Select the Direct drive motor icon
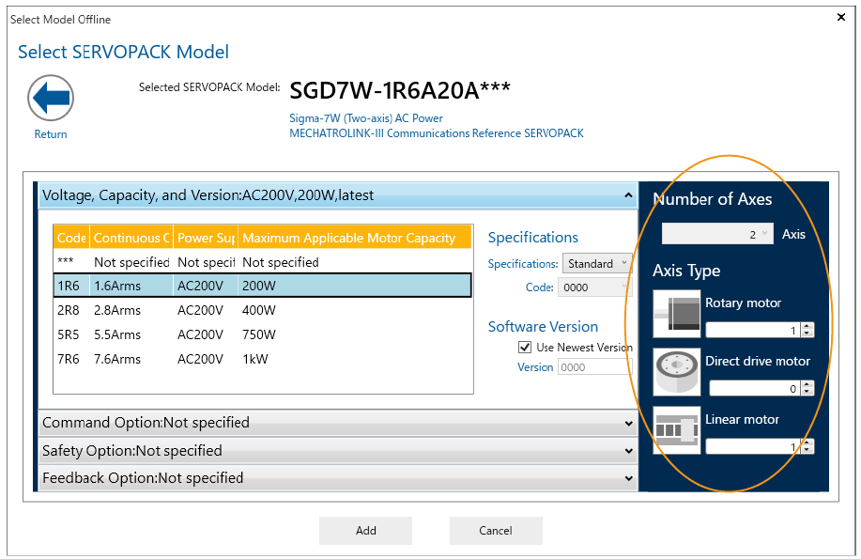Screen dimensions: 861x559 [x=677, y=372]
